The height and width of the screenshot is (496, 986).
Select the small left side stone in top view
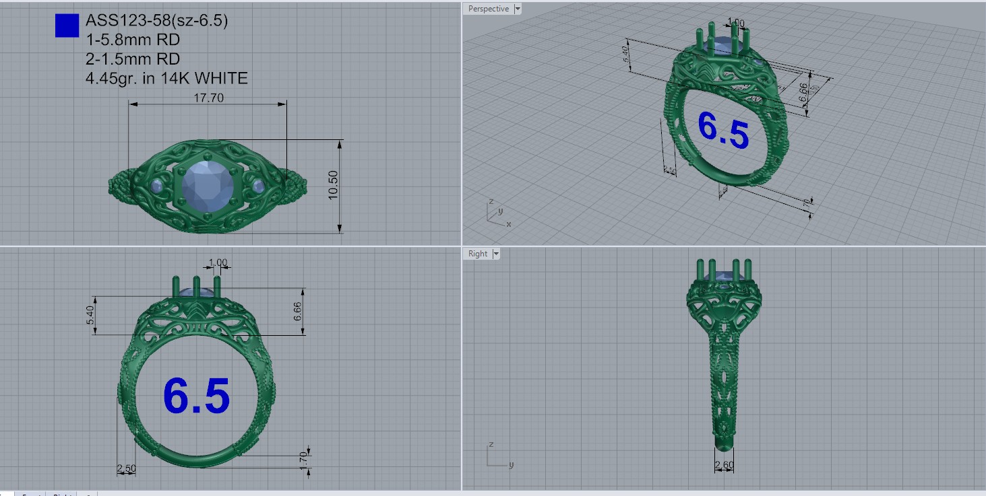pos(158,186)
